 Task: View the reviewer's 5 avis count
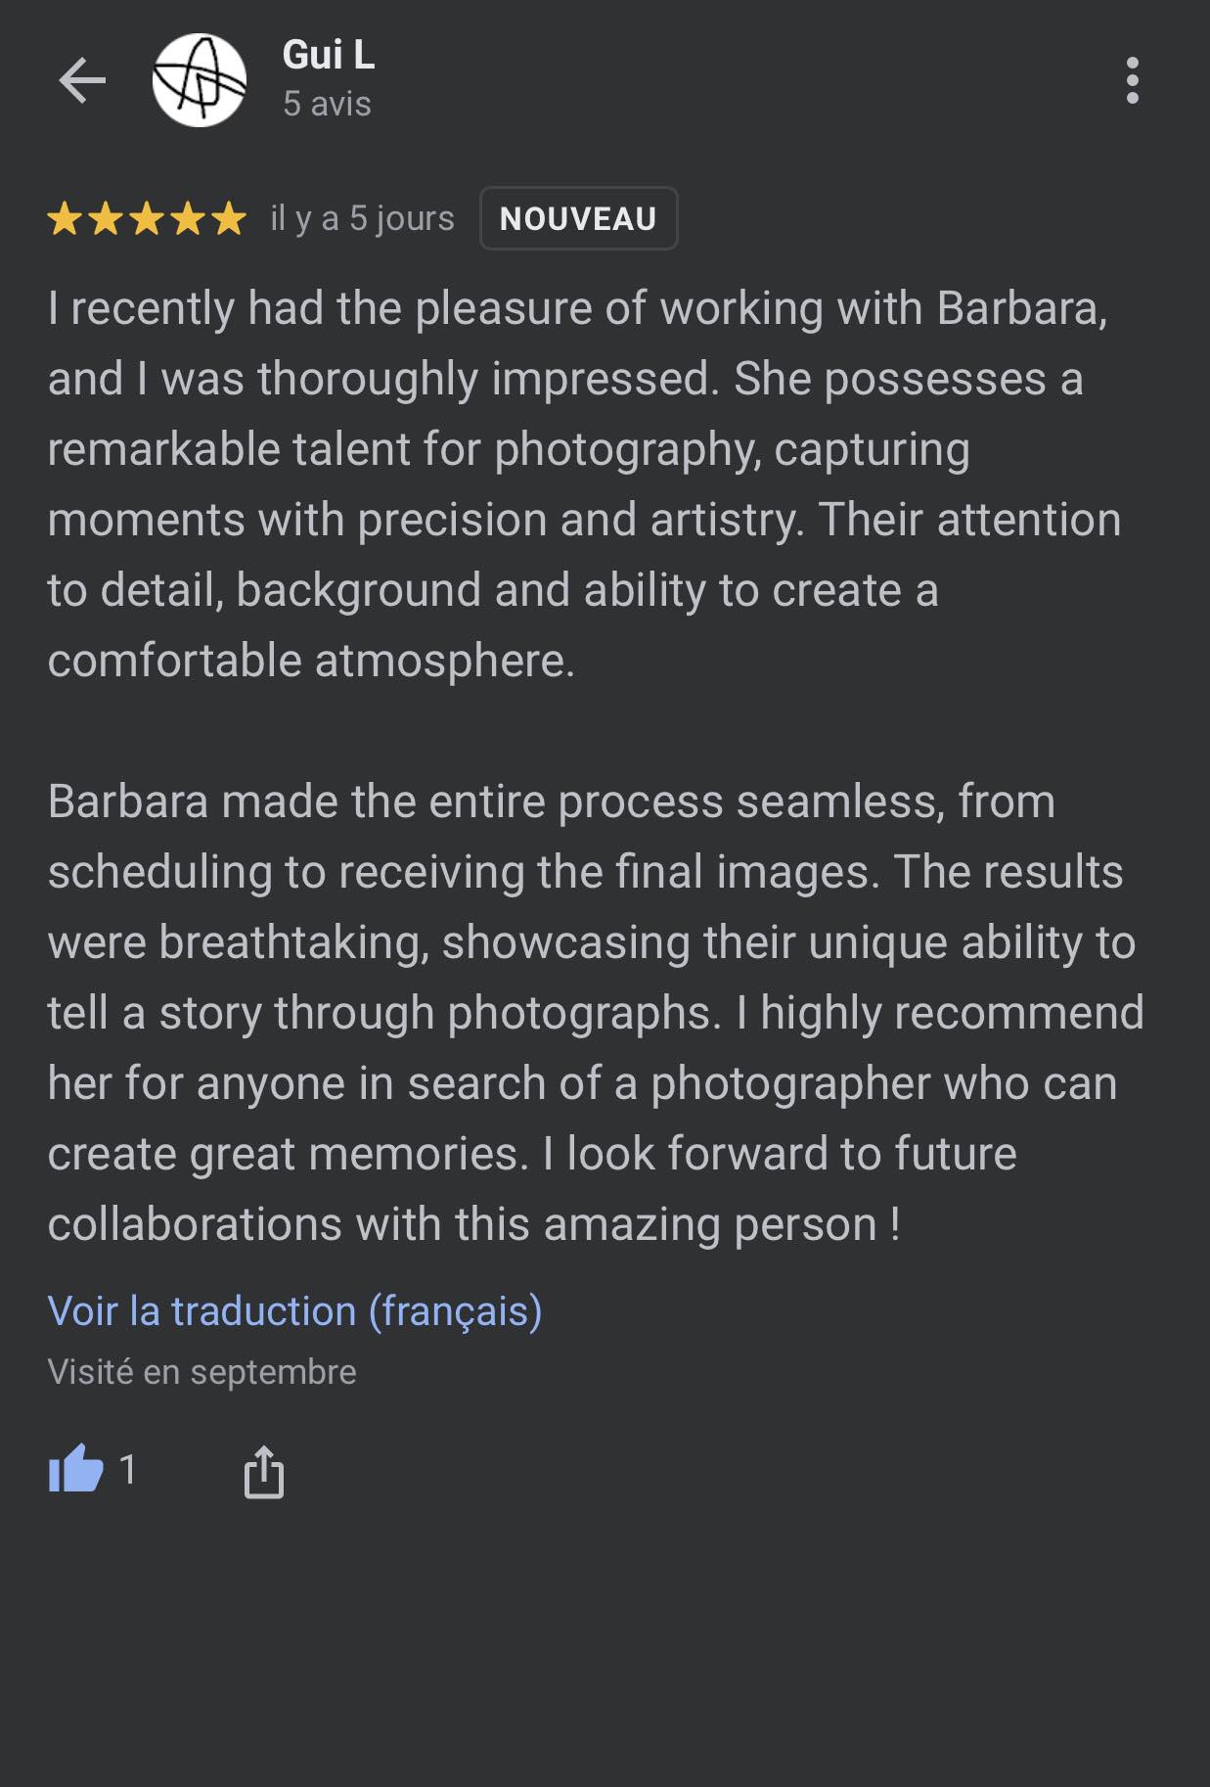click(x=327, y=104)
